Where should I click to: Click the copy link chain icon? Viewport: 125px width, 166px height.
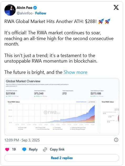pos(45,150)
